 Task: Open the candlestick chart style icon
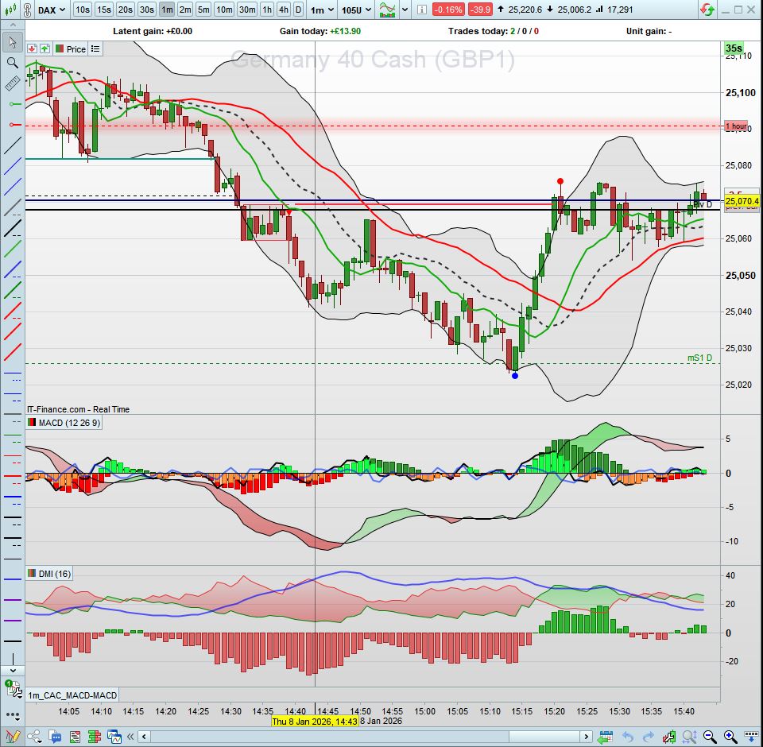point(11,10)
